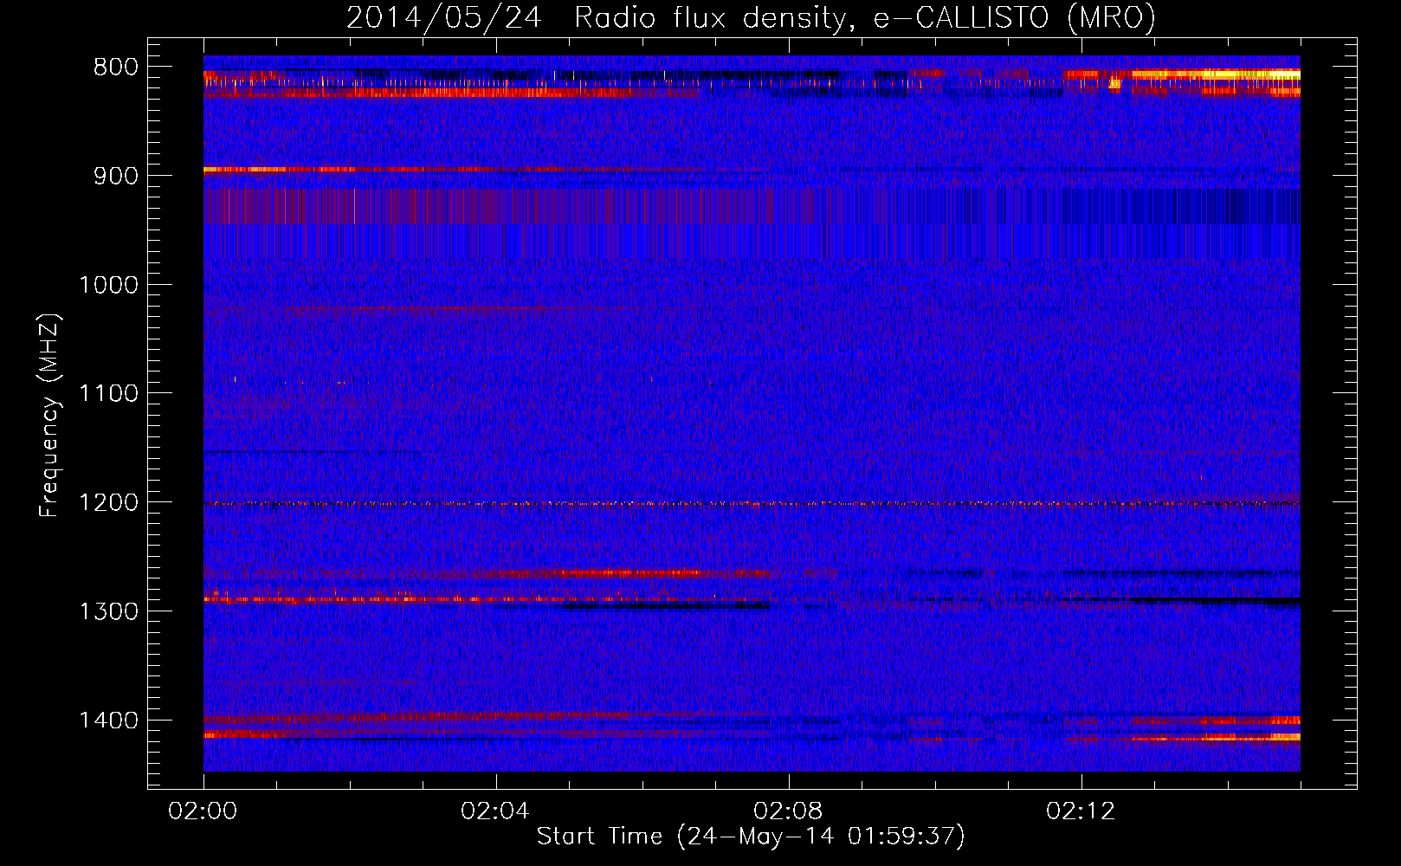Click the thin dotted emission line at 1200 MHz
Screen dimensions: 1401x866
point(752,503)
